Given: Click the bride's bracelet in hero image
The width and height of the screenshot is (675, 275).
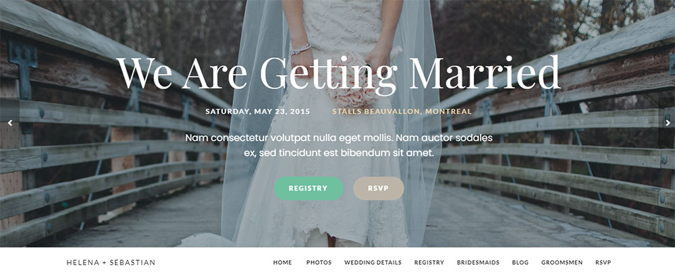Looking at the screenshot, I should 300,49.
